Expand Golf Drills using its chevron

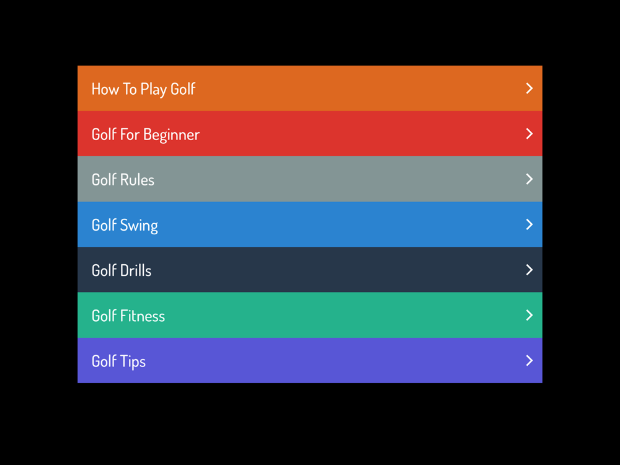(529, 270)
